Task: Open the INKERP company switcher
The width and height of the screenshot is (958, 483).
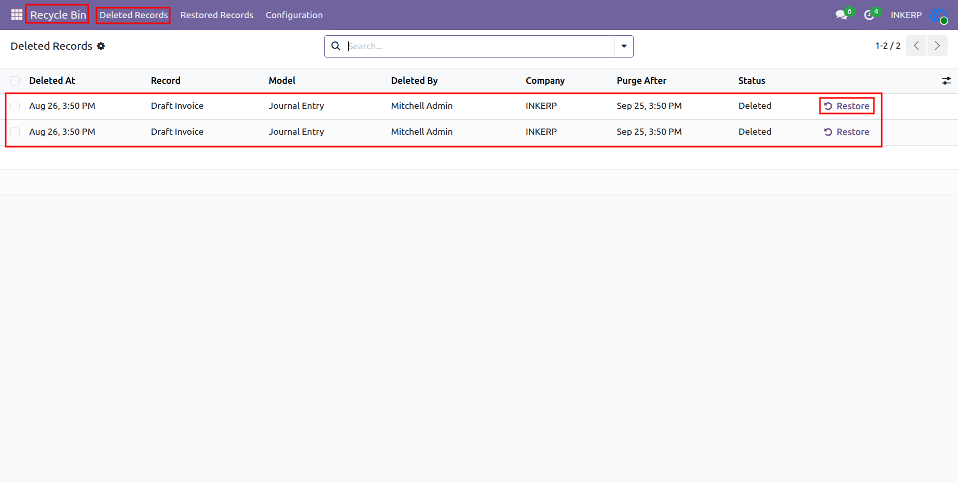Action: (x=906, y=15)
